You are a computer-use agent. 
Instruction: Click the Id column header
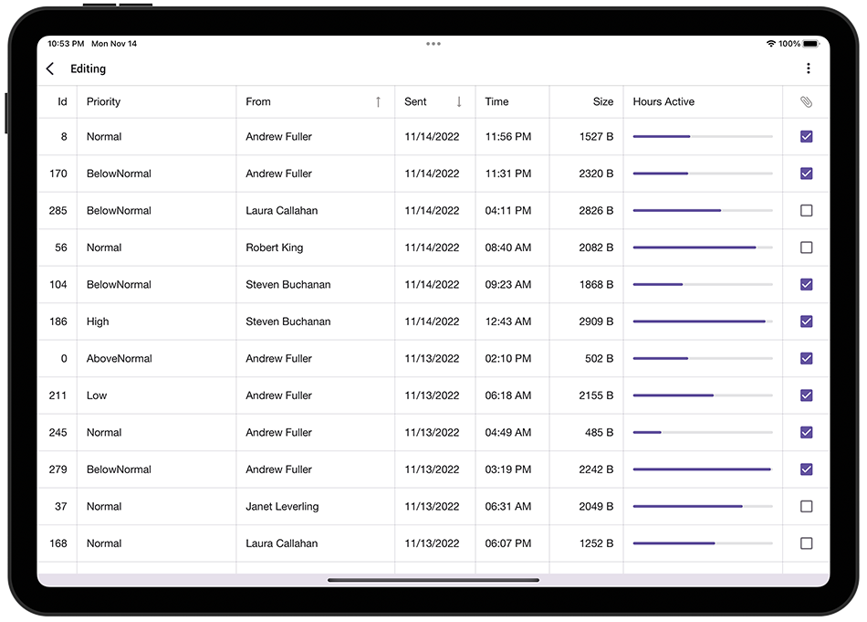tap(62, 101)
